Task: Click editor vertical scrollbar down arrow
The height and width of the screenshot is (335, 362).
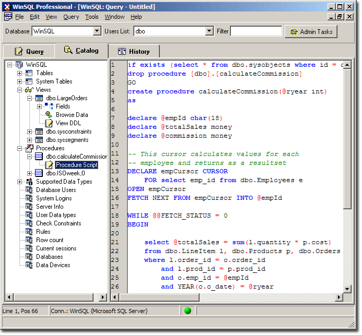Action: point(347,289)
